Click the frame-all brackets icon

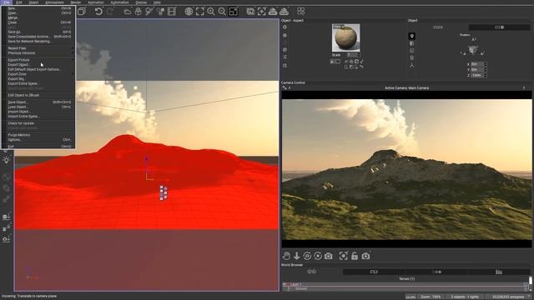[x=200, y=12]
